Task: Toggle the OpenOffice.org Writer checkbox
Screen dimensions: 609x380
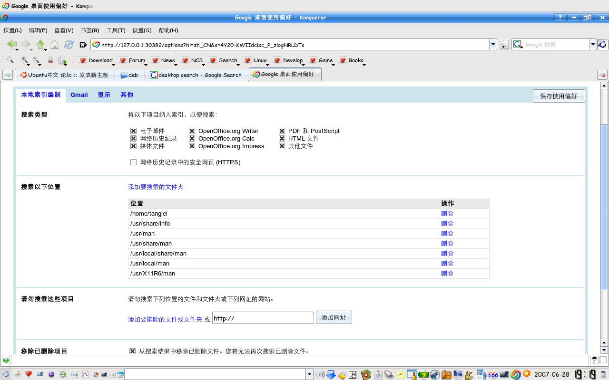Action: [x=192, y=131]
